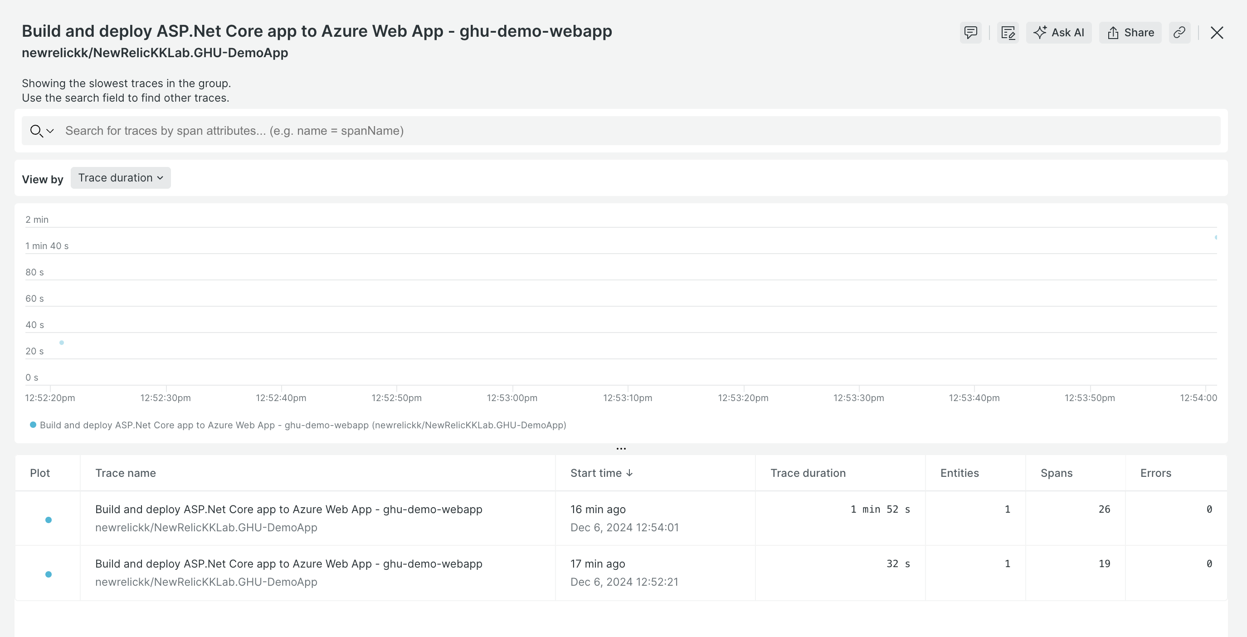The height and width of the screenshot is (637, 1247).
Task: Open the 12:54:01 trace taking 1 min 52 s
Action: click(x=288, y=509)
